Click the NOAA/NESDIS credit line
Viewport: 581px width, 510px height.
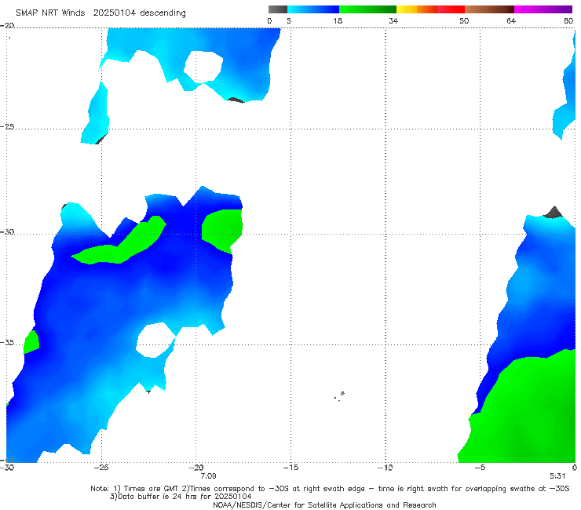(324, 505)
